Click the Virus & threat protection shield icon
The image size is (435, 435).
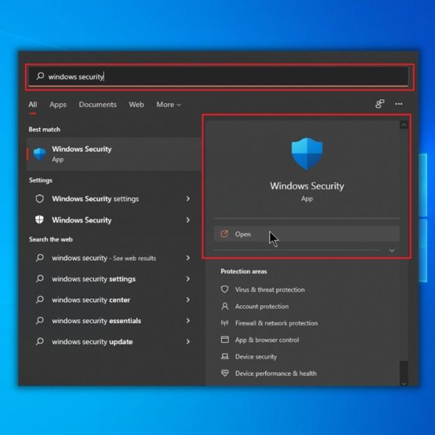pyautogui.click(x=225, y=289)
